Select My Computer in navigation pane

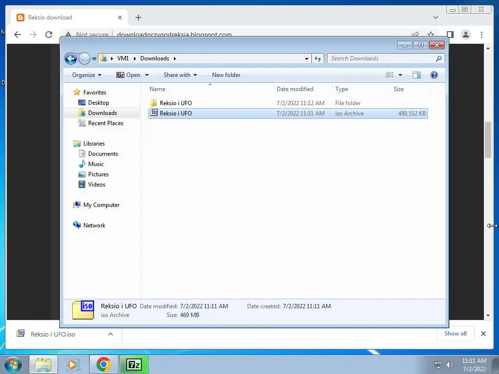tap(101, 205)
